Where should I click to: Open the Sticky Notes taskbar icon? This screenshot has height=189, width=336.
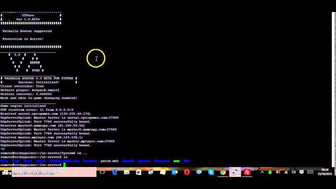pos(163,172)
